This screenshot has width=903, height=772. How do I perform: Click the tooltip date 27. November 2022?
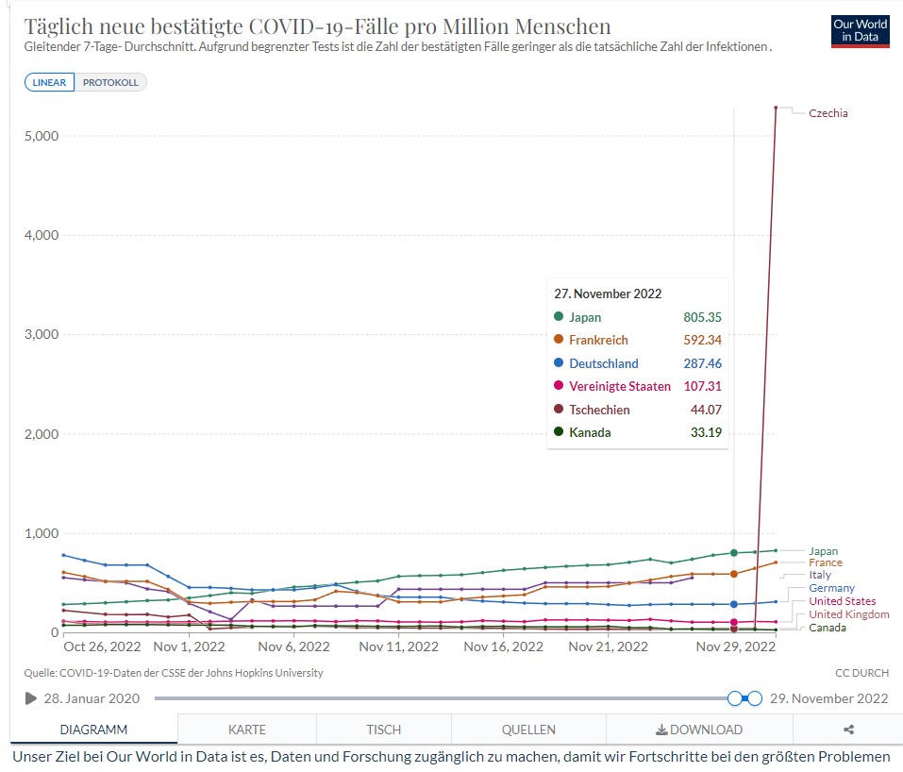[608, 294]
